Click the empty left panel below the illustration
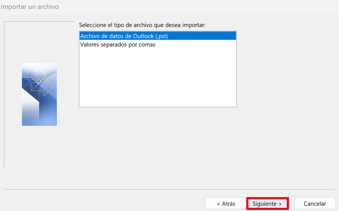 tap(39, 146)
